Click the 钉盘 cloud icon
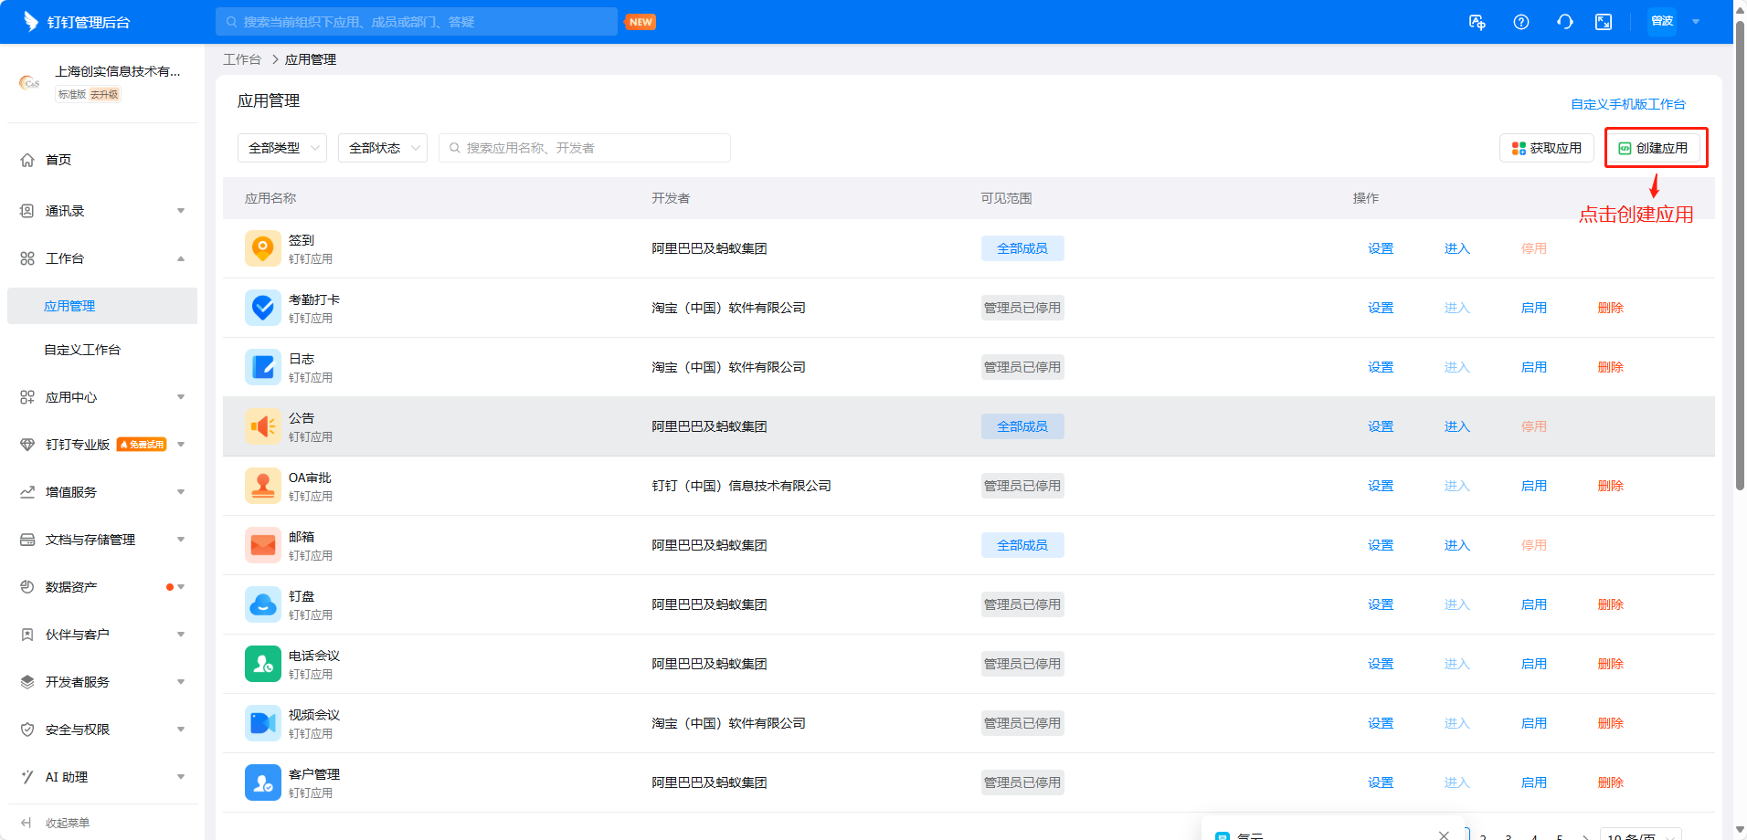Viewport: 1747px width, 840px height. [262, 604]
